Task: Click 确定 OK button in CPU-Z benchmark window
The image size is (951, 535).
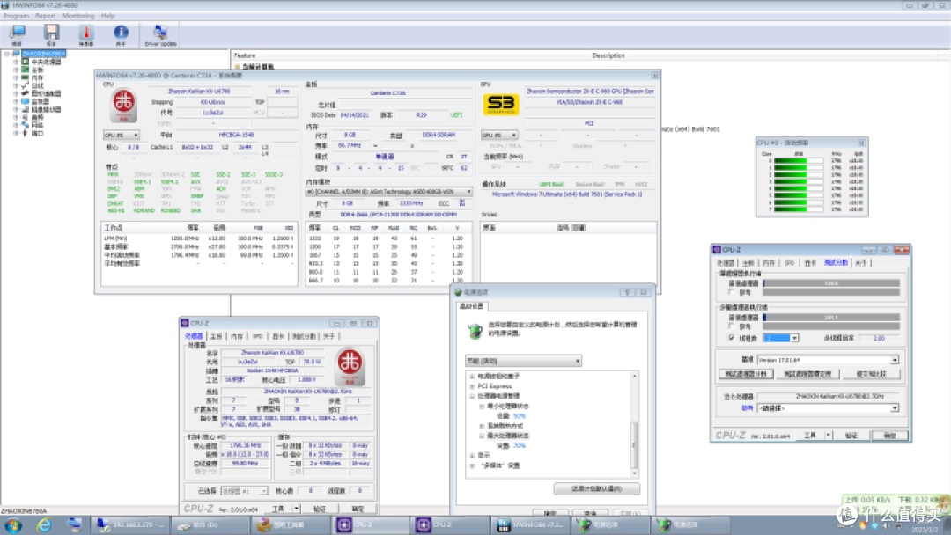Action: (x=889, y=436)
